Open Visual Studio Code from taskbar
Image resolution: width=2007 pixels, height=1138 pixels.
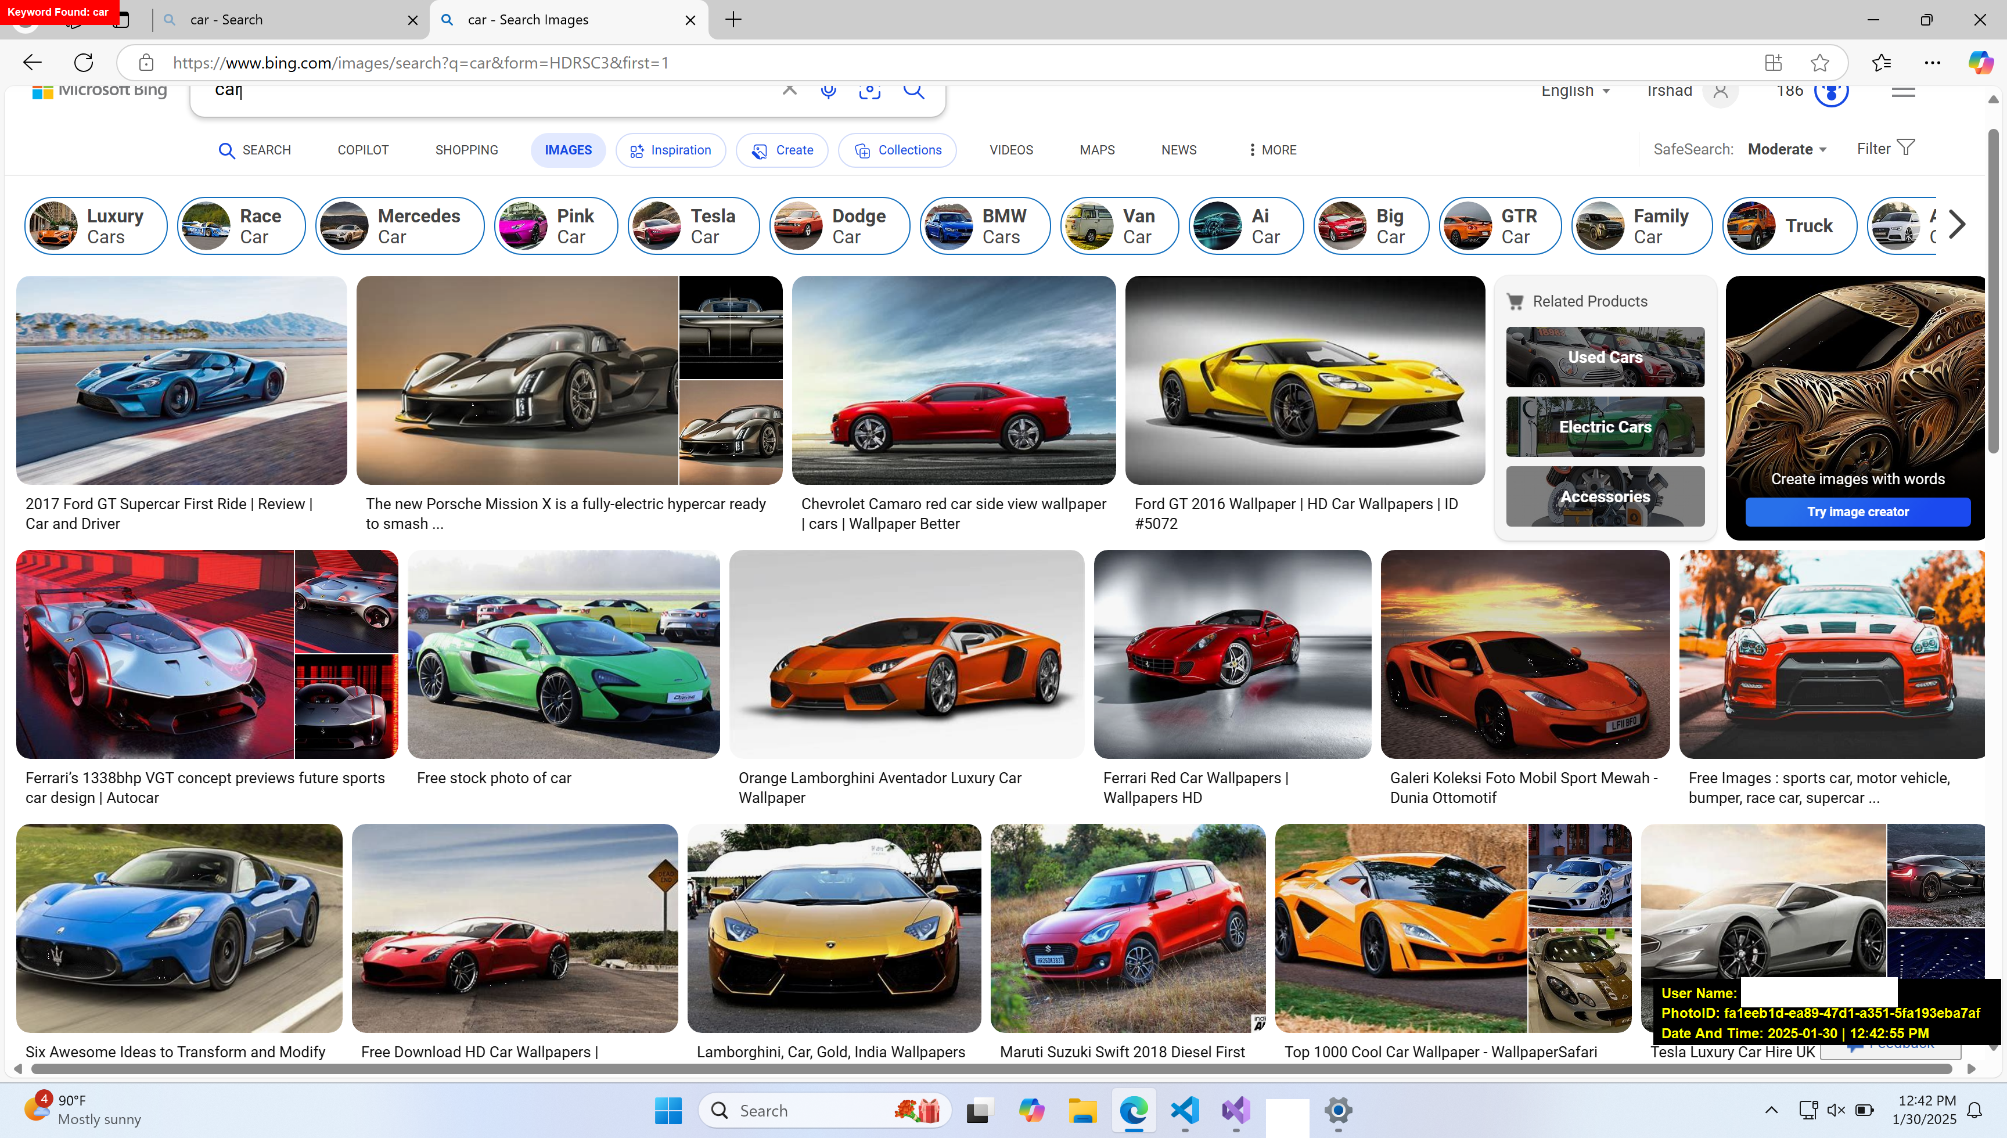tap(1185, 1111)
